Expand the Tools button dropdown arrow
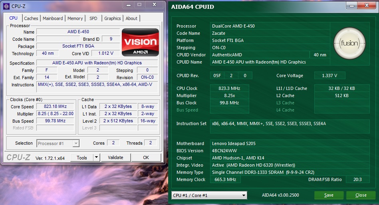This screenshot has width=379, height=205. coord(96,157)
